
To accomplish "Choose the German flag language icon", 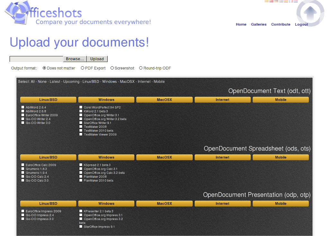I will click(x=276, y=1).
